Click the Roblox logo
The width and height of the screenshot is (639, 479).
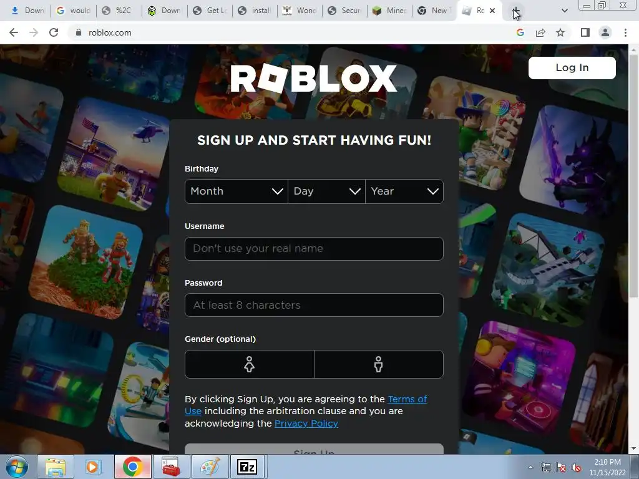pyautogui.click(x=313, y=78)
